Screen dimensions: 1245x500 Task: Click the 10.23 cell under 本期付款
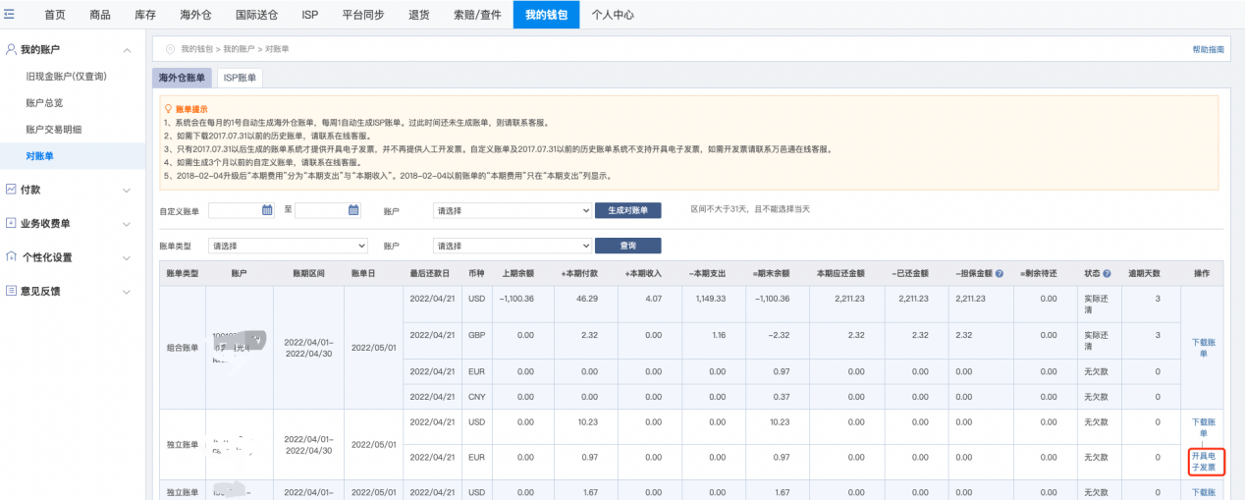coord(587,421)
